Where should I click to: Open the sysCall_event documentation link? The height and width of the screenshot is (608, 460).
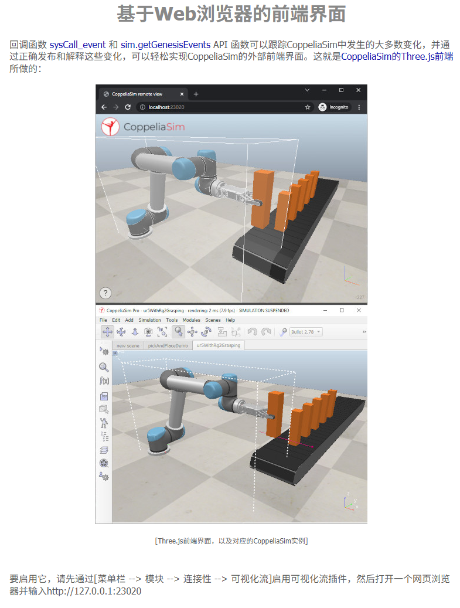point(77,45)
